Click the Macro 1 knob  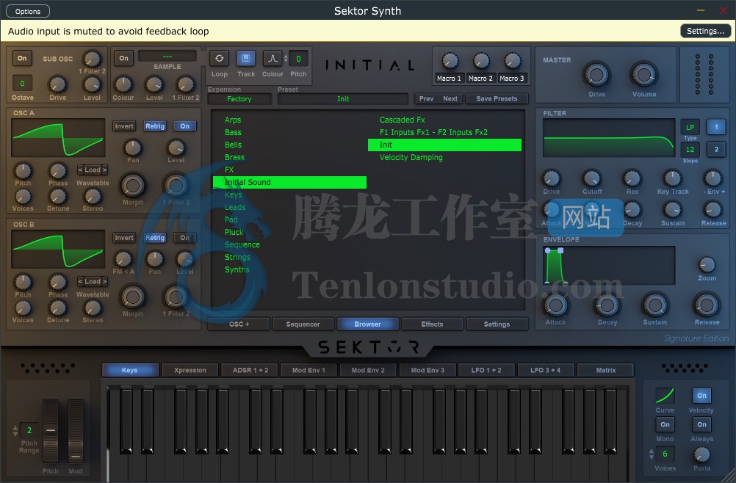450,61
